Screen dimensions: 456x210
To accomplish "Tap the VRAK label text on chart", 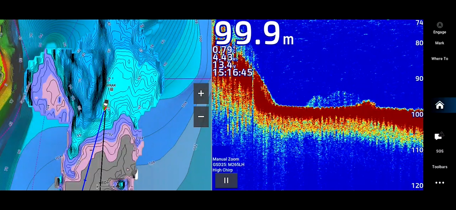I will point(112,85).
